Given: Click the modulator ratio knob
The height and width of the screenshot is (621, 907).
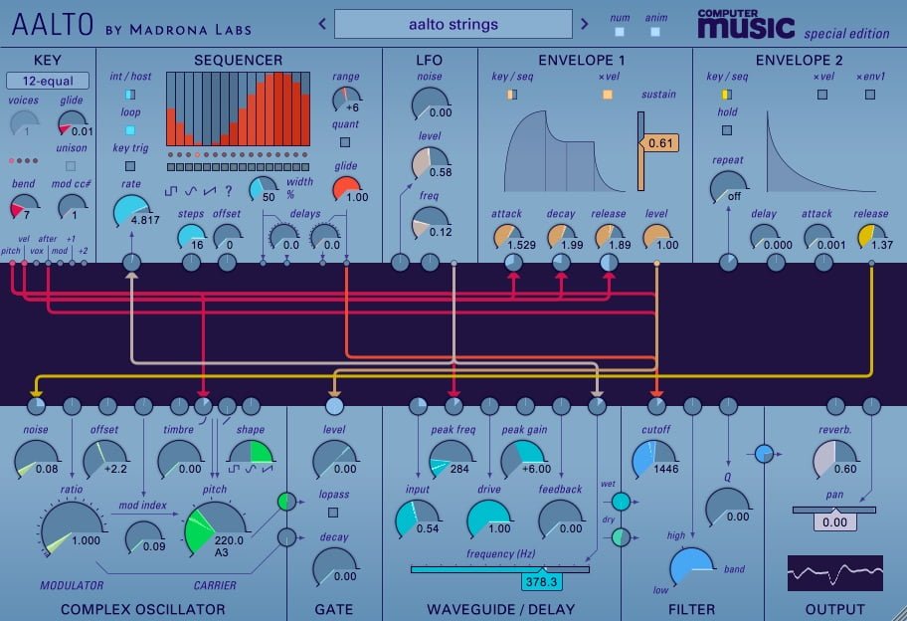Looking at the screenshot, I should tap(72, 530).
